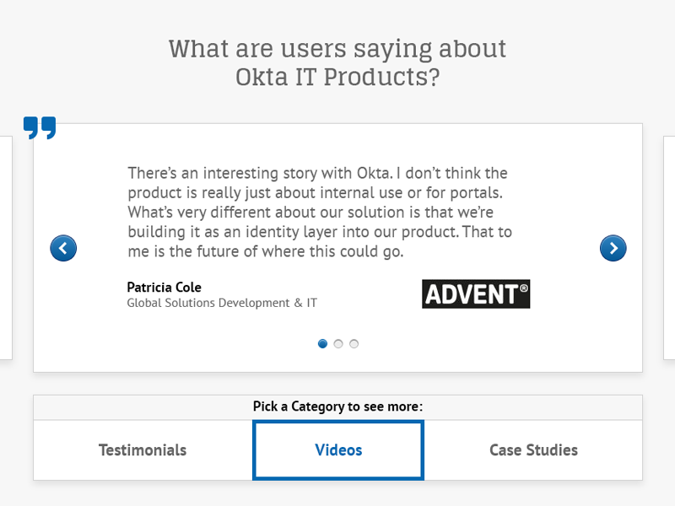This screenshot has height=506, width=675.
Task: Click the ADVENT company logo
Action: tap(476, 293)
